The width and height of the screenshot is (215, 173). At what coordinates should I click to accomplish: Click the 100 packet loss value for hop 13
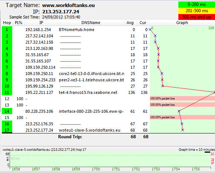[x=20, y=105]
